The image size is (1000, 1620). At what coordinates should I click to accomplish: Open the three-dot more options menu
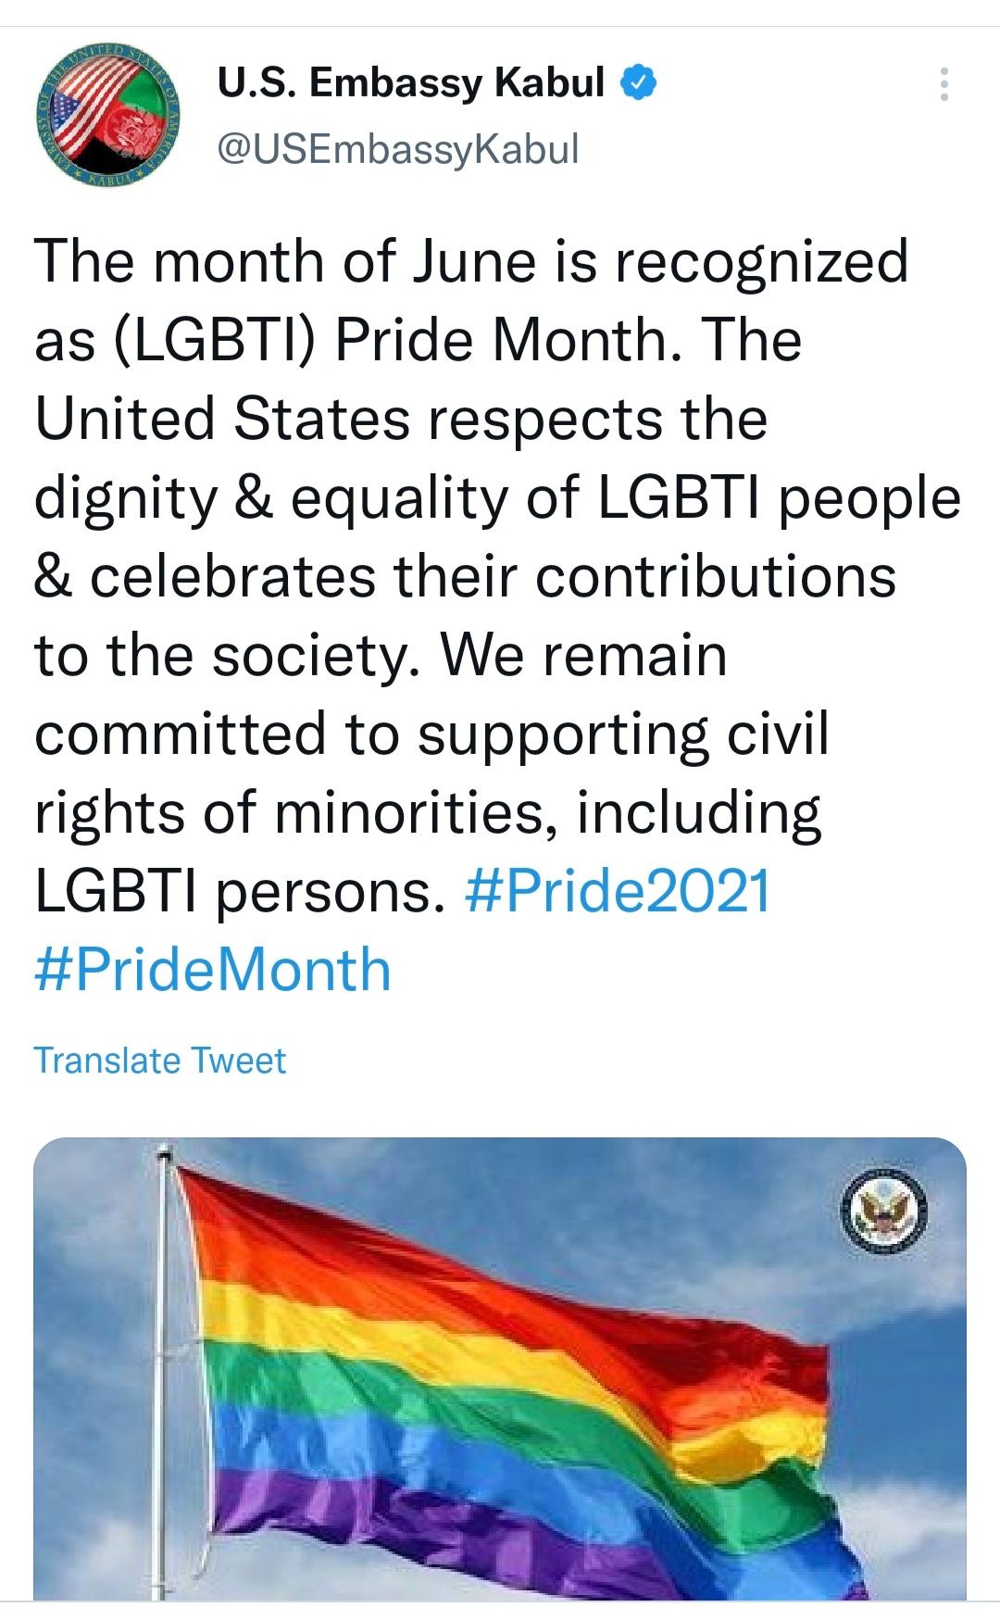click(x=944, y=84)
